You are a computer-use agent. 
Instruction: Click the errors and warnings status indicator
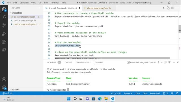(x=7, y=93)
